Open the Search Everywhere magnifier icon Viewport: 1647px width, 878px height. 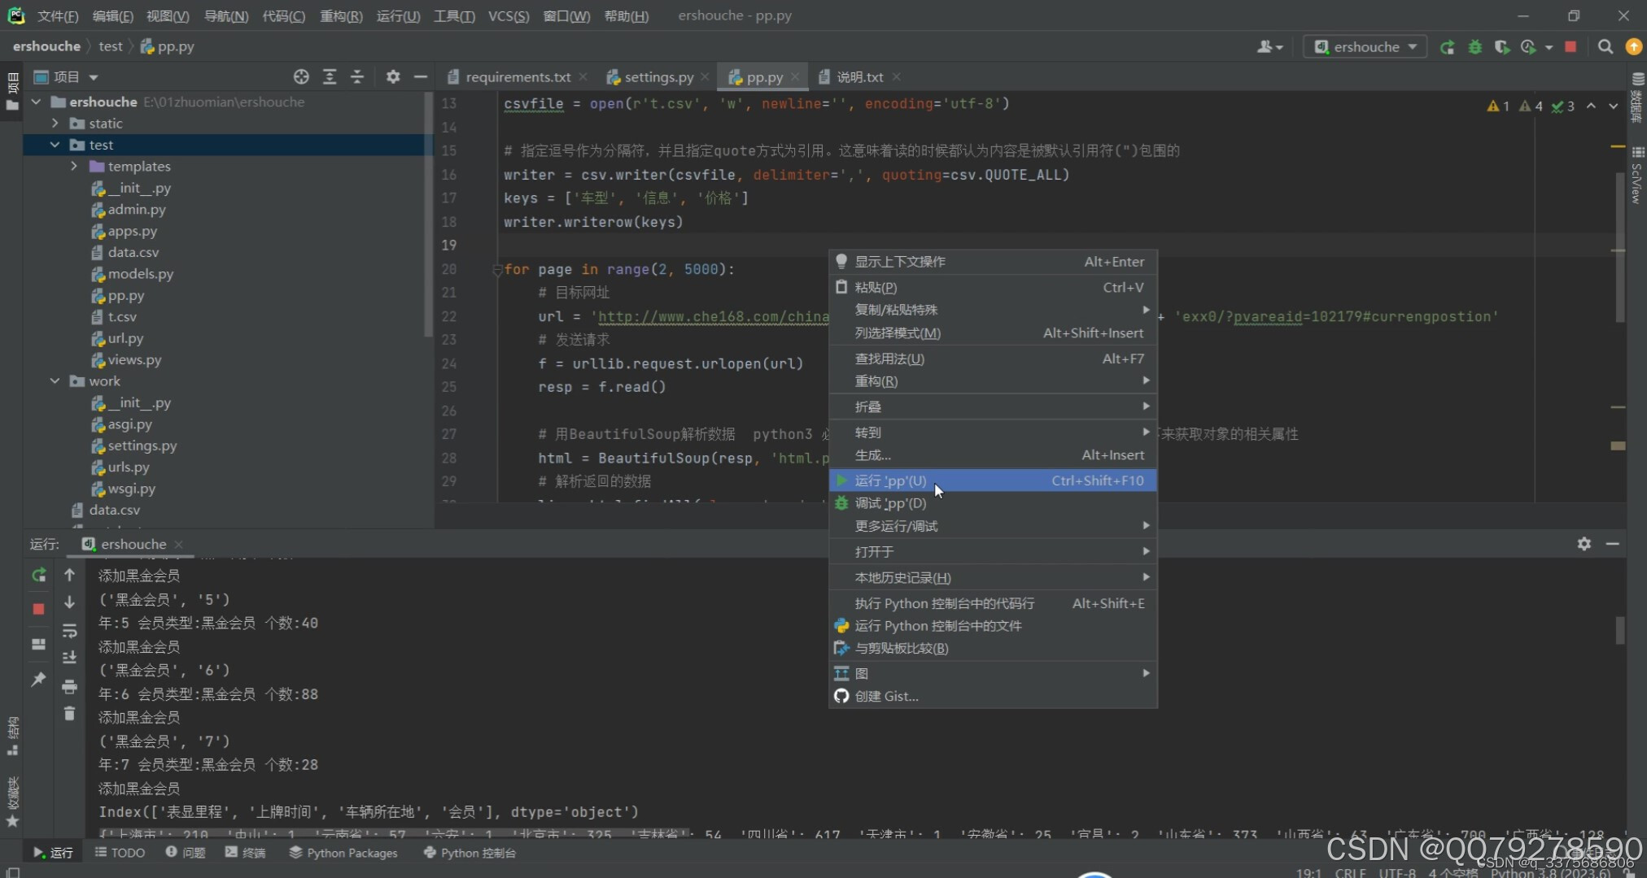click(x=1605, y=47)
